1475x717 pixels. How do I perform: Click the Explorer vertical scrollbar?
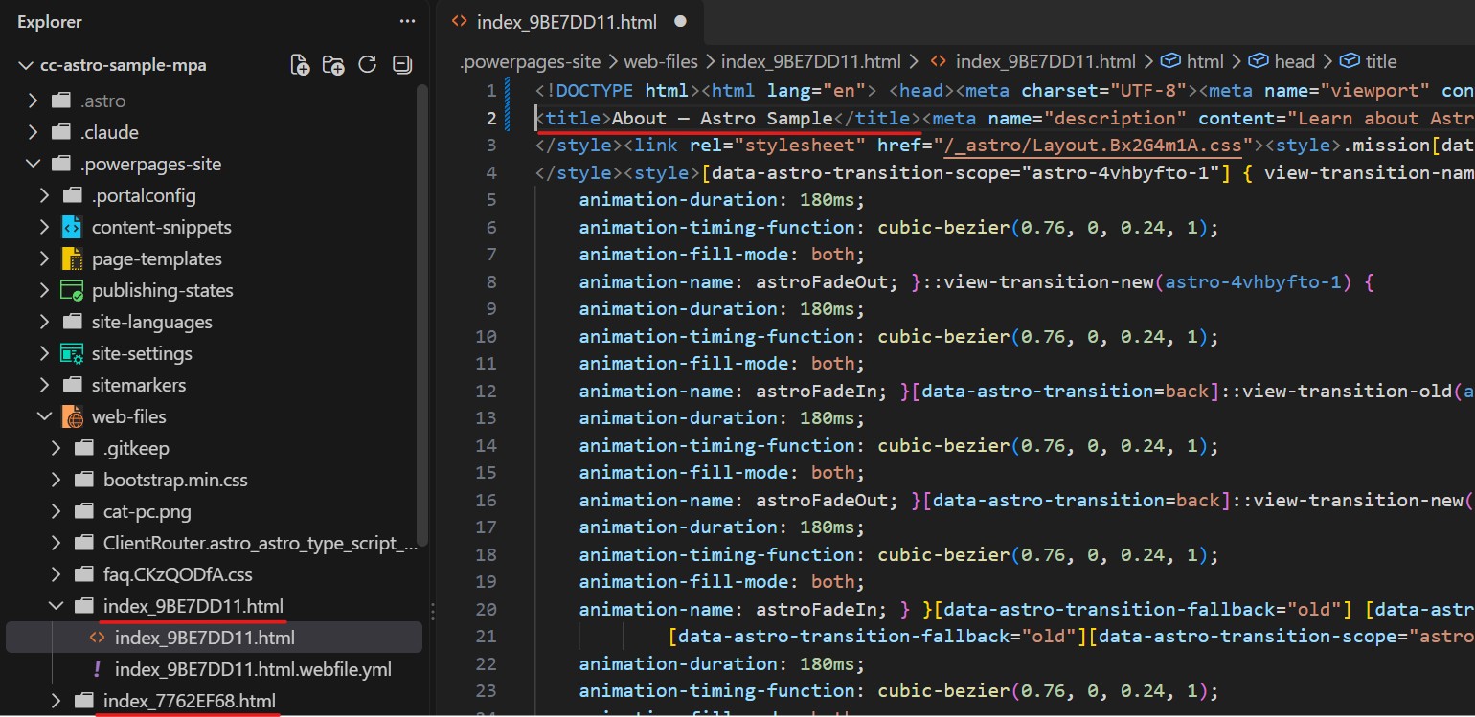[423, 316]
